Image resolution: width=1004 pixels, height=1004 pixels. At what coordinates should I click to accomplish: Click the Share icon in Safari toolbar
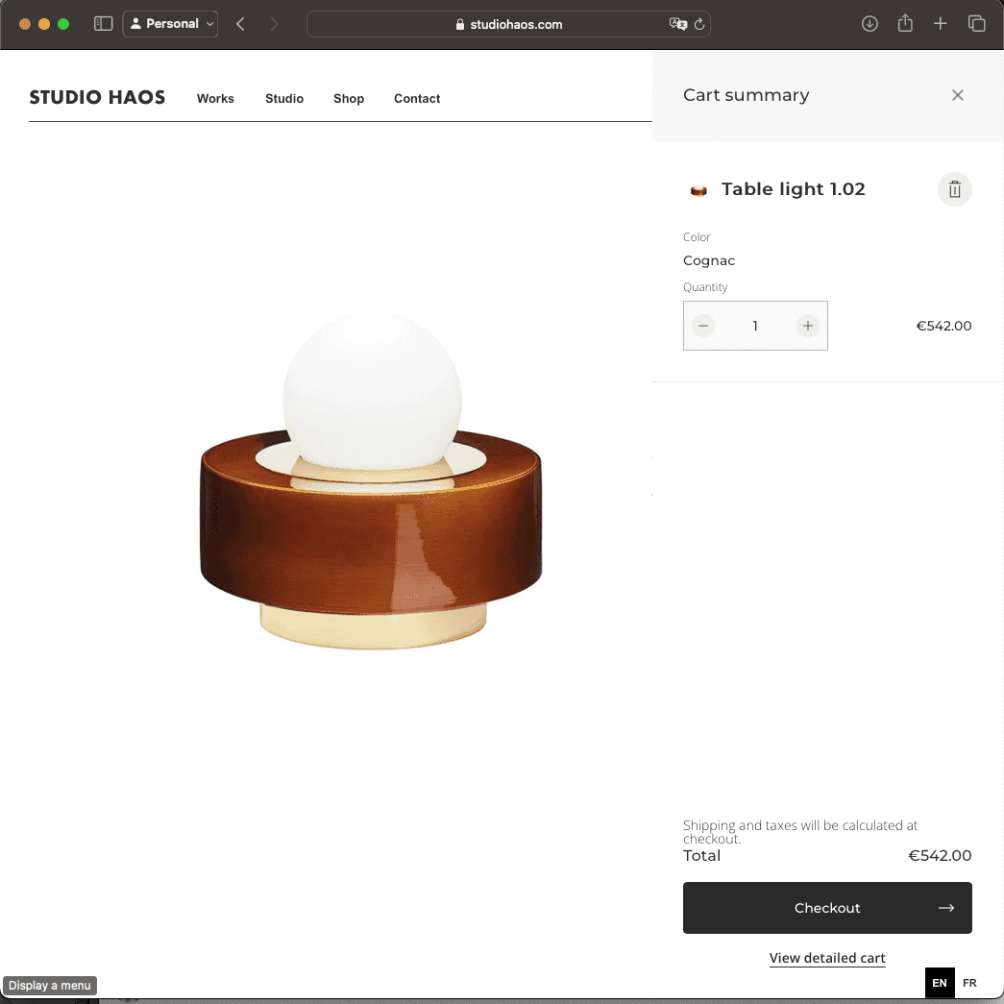click(x=905, y=24)
